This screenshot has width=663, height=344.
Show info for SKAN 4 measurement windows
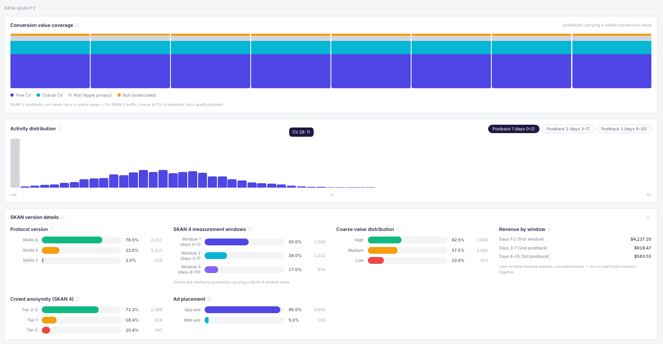point(250,229)
